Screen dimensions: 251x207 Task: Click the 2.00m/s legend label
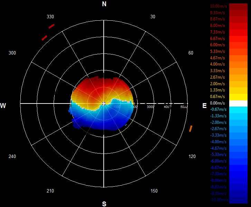click(x=217, y=84)
